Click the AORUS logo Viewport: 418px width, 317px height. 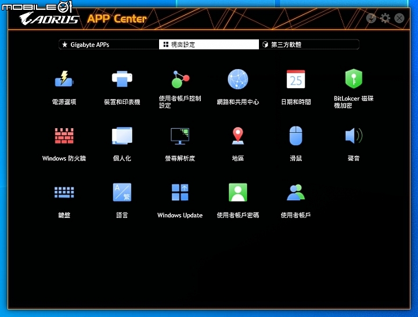click(49, 19)
